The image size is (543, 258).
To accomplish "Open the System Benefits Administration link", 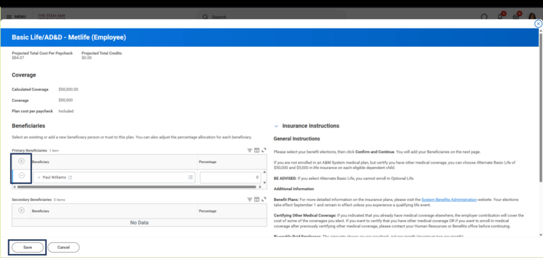I will (449, 200).
